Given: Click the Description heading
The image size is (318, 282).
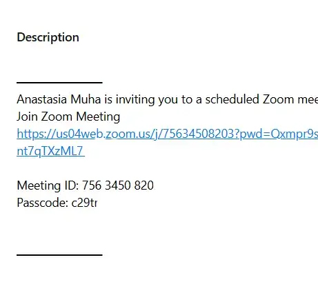Looking at the screenshot, I should pyautogui.click(x=48, y=37).
